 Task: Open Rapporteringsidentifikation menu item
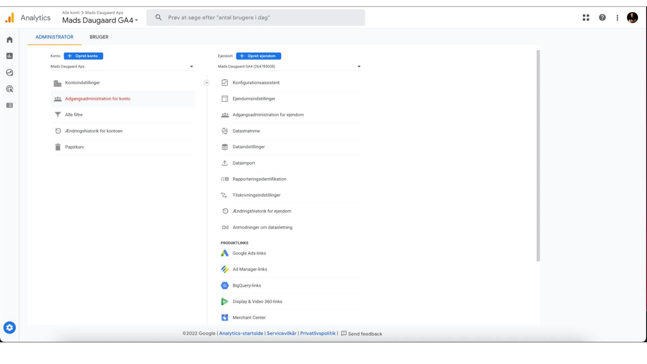(290, 179)
